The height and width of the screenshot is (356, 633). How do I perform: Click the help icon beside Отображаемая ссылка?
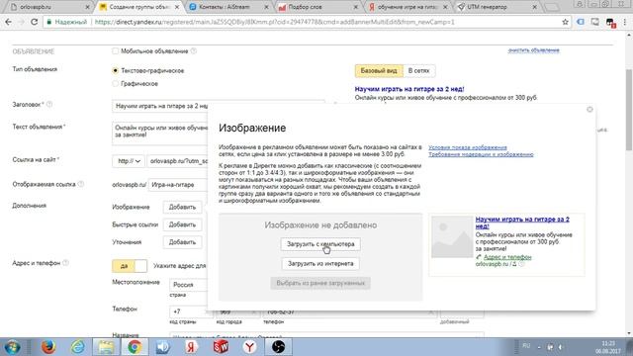click(81, 184)
